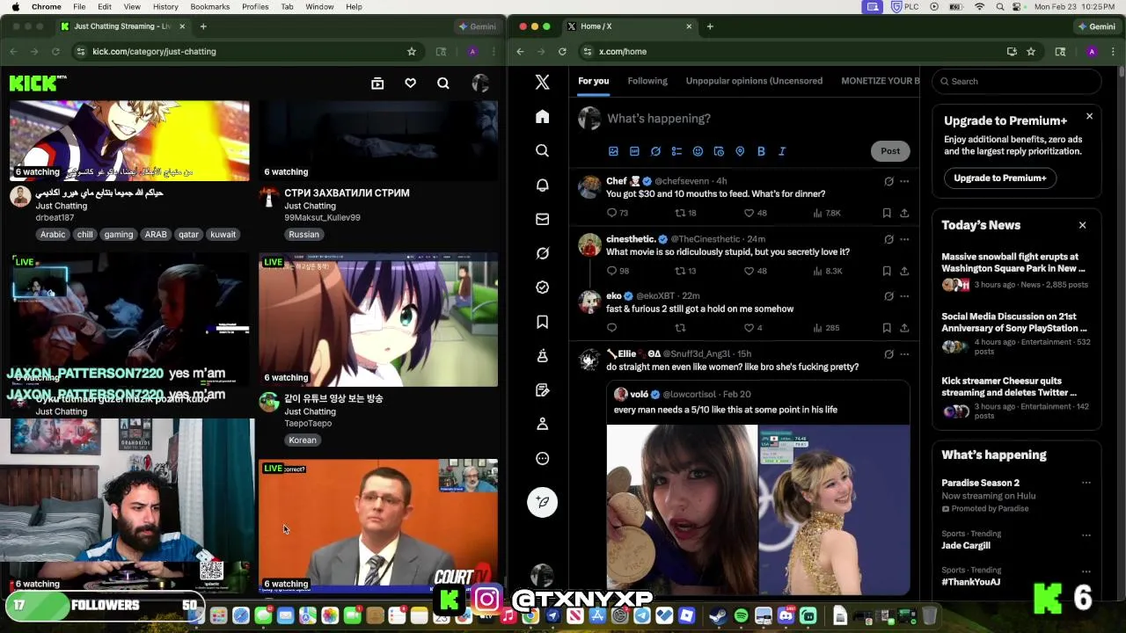Open Spotify from the Dock

(741, 616)
